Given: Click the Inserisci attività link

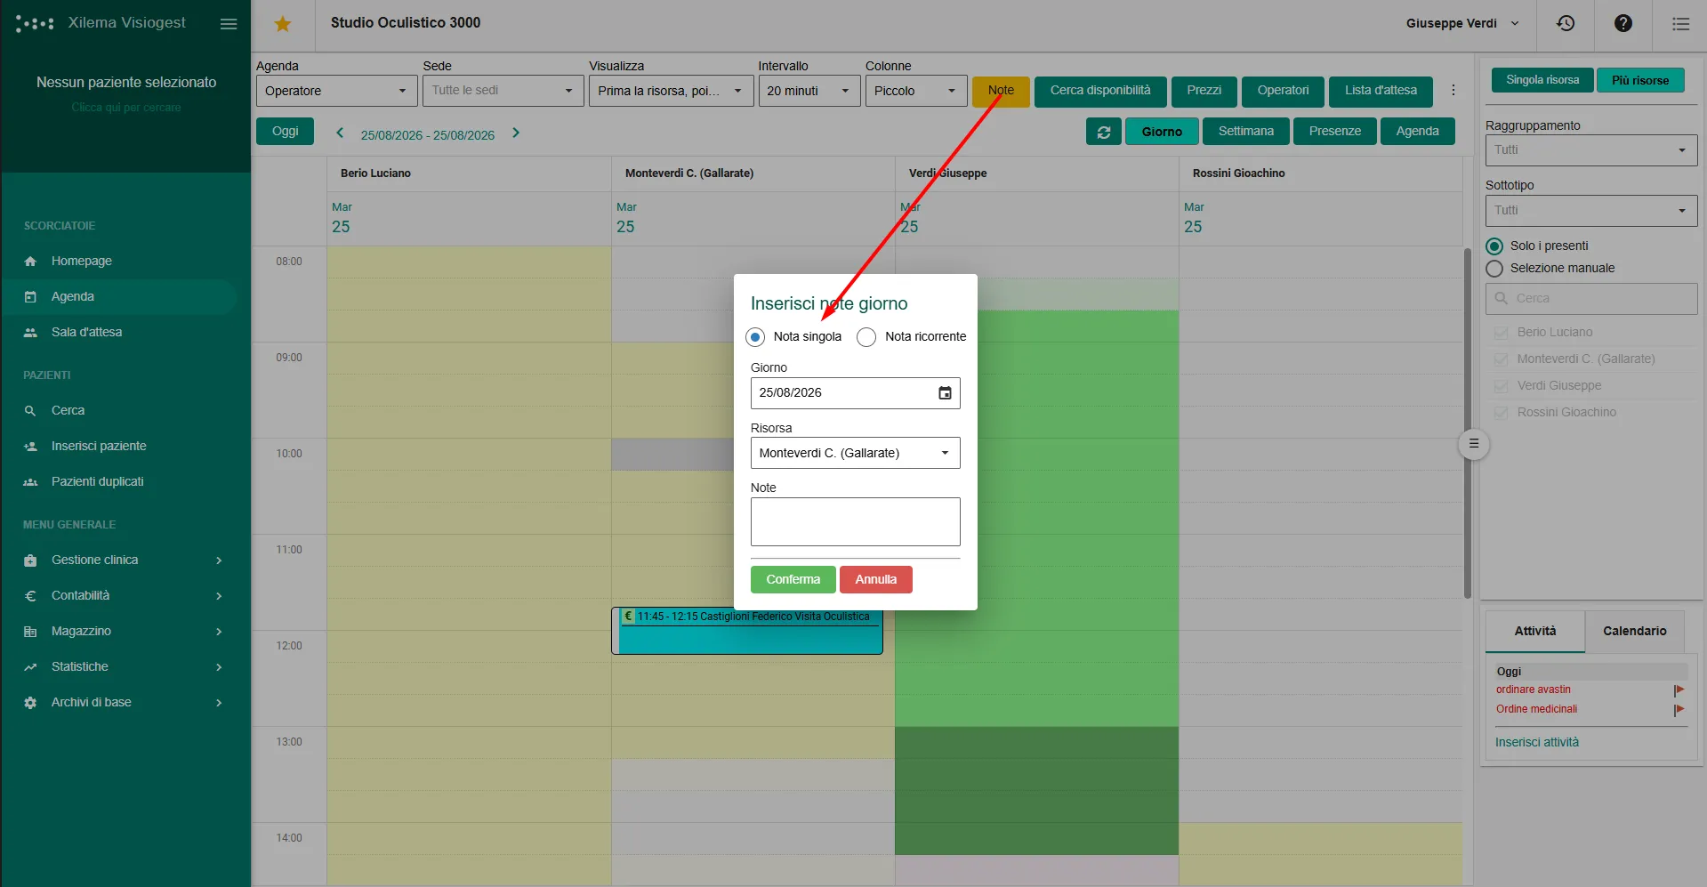Looking at the screenshot, I should (1536, 742).
